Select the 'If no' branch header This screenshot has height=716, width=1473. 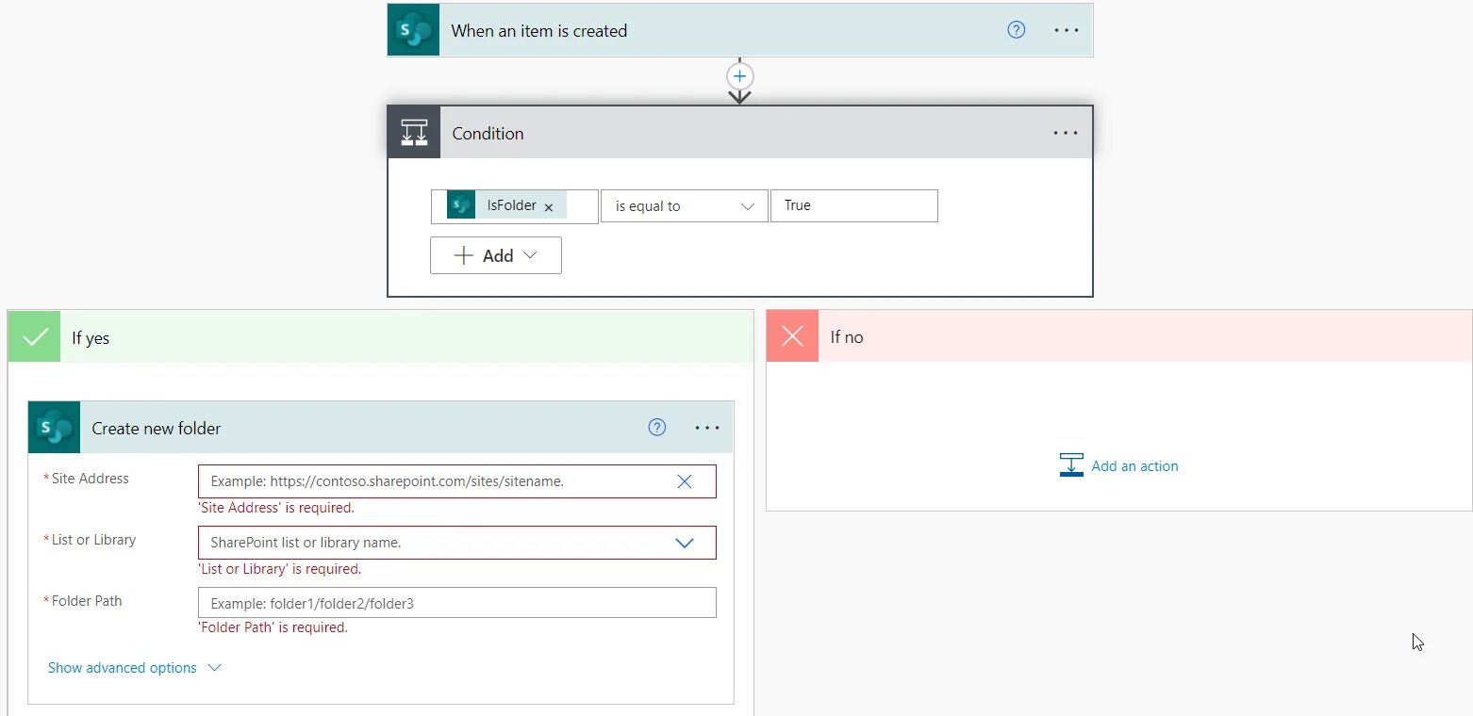pyautogui.click(x=1119, y=336)
